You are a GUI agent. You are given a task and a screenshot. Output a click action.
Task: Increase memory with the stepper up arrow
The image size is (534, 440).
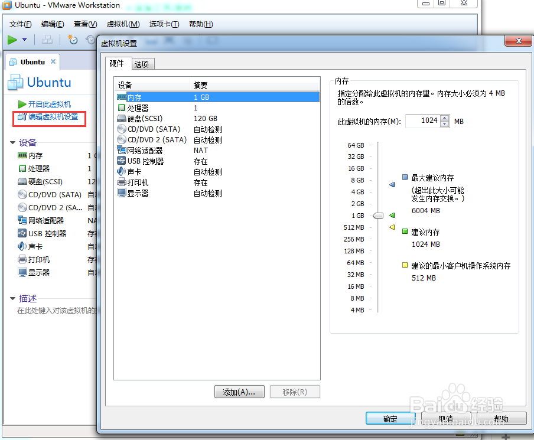pos(444,118)
